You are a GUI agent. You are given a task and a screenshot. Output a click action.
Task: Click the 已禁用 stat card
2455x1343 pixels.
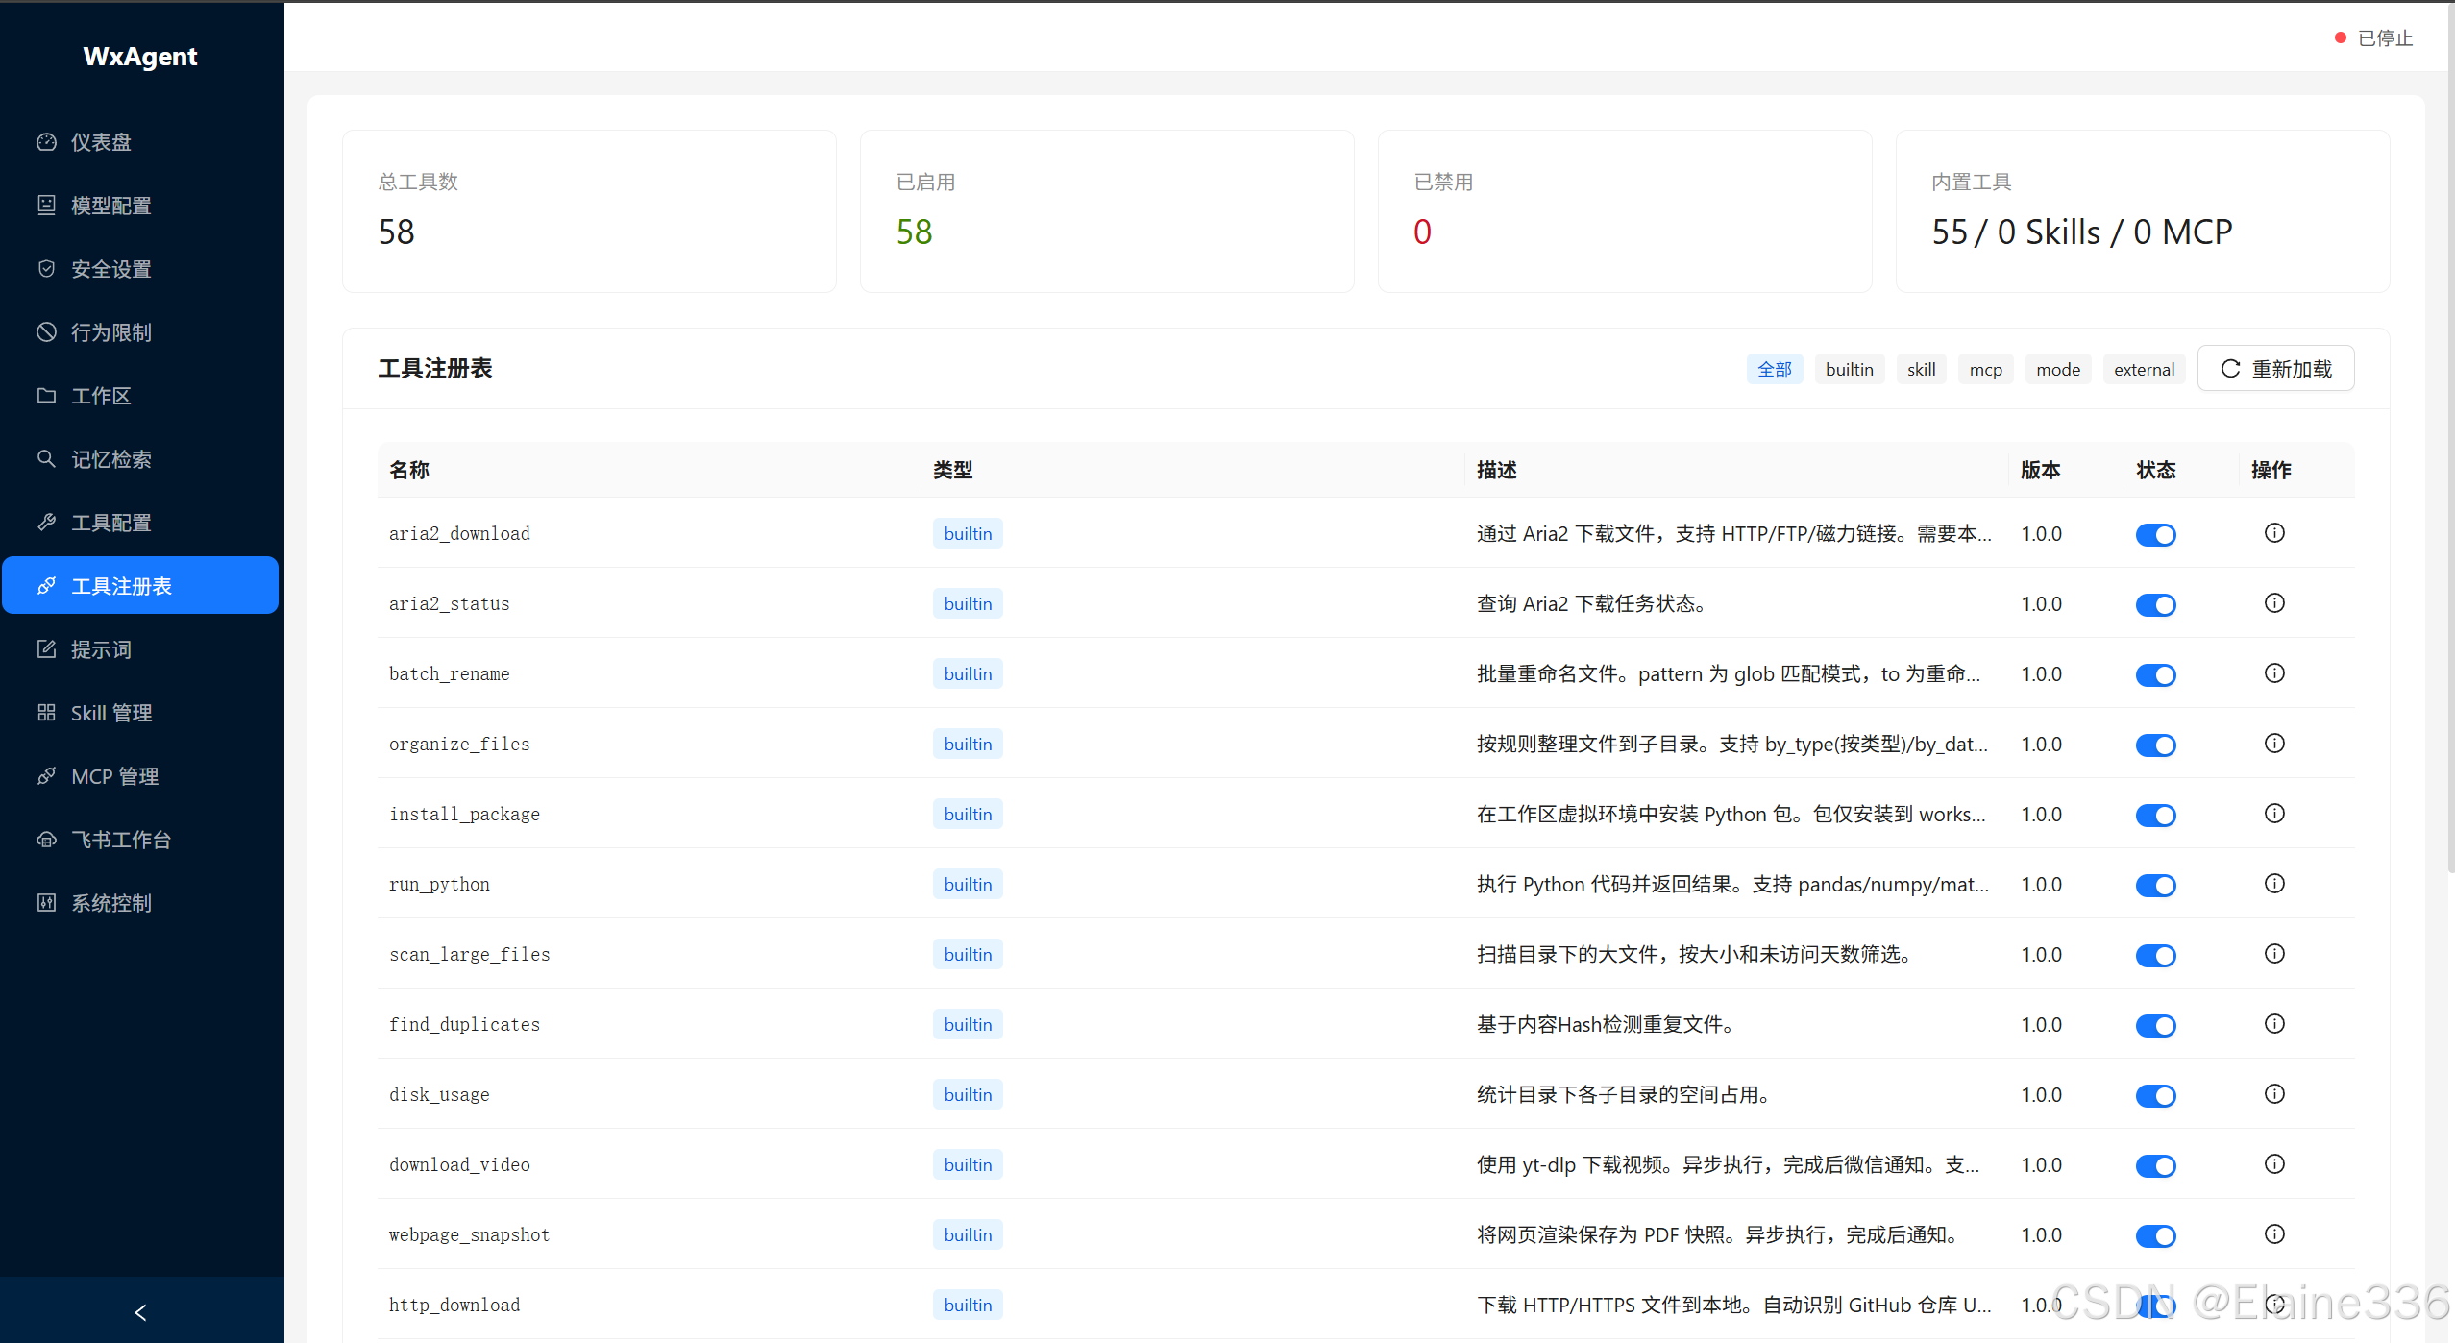coord(1625,211)
